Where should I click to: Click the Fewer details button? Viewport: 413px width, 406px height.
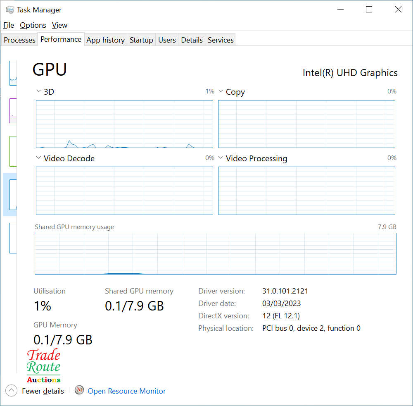point(43,391)
